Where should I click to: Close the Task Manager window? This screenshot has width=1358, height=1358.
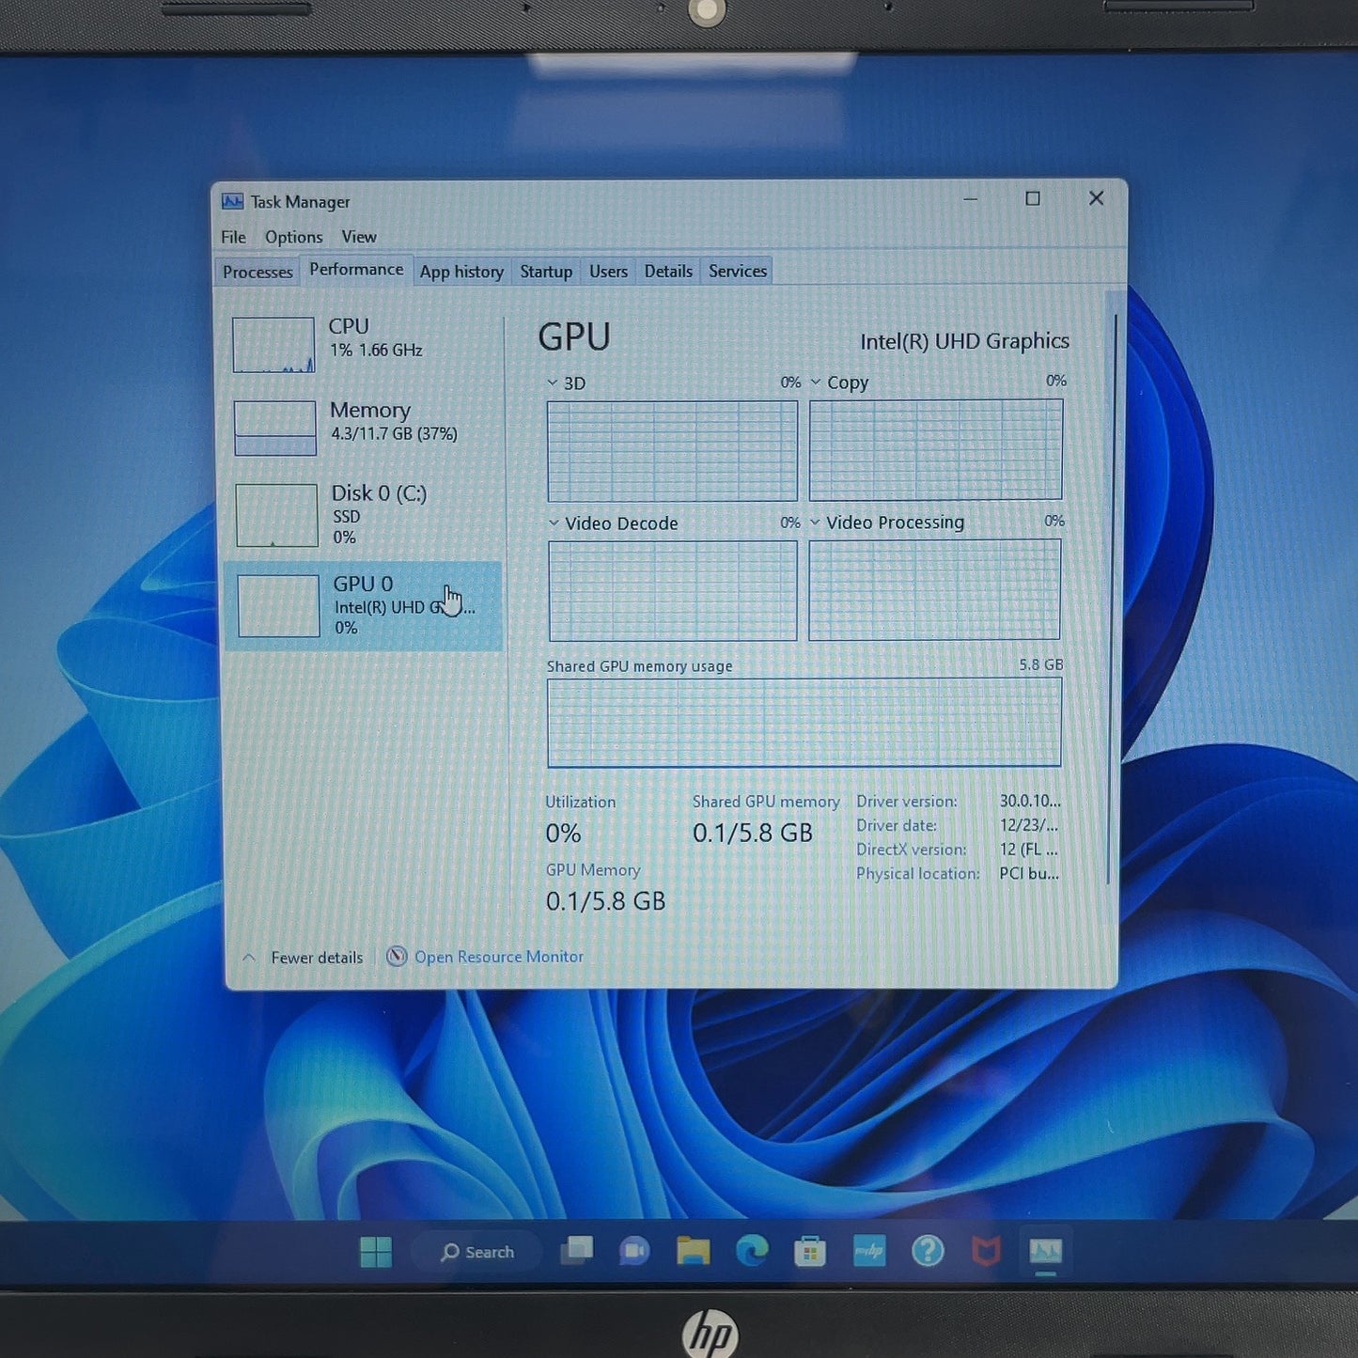(x=1096, y=198)
